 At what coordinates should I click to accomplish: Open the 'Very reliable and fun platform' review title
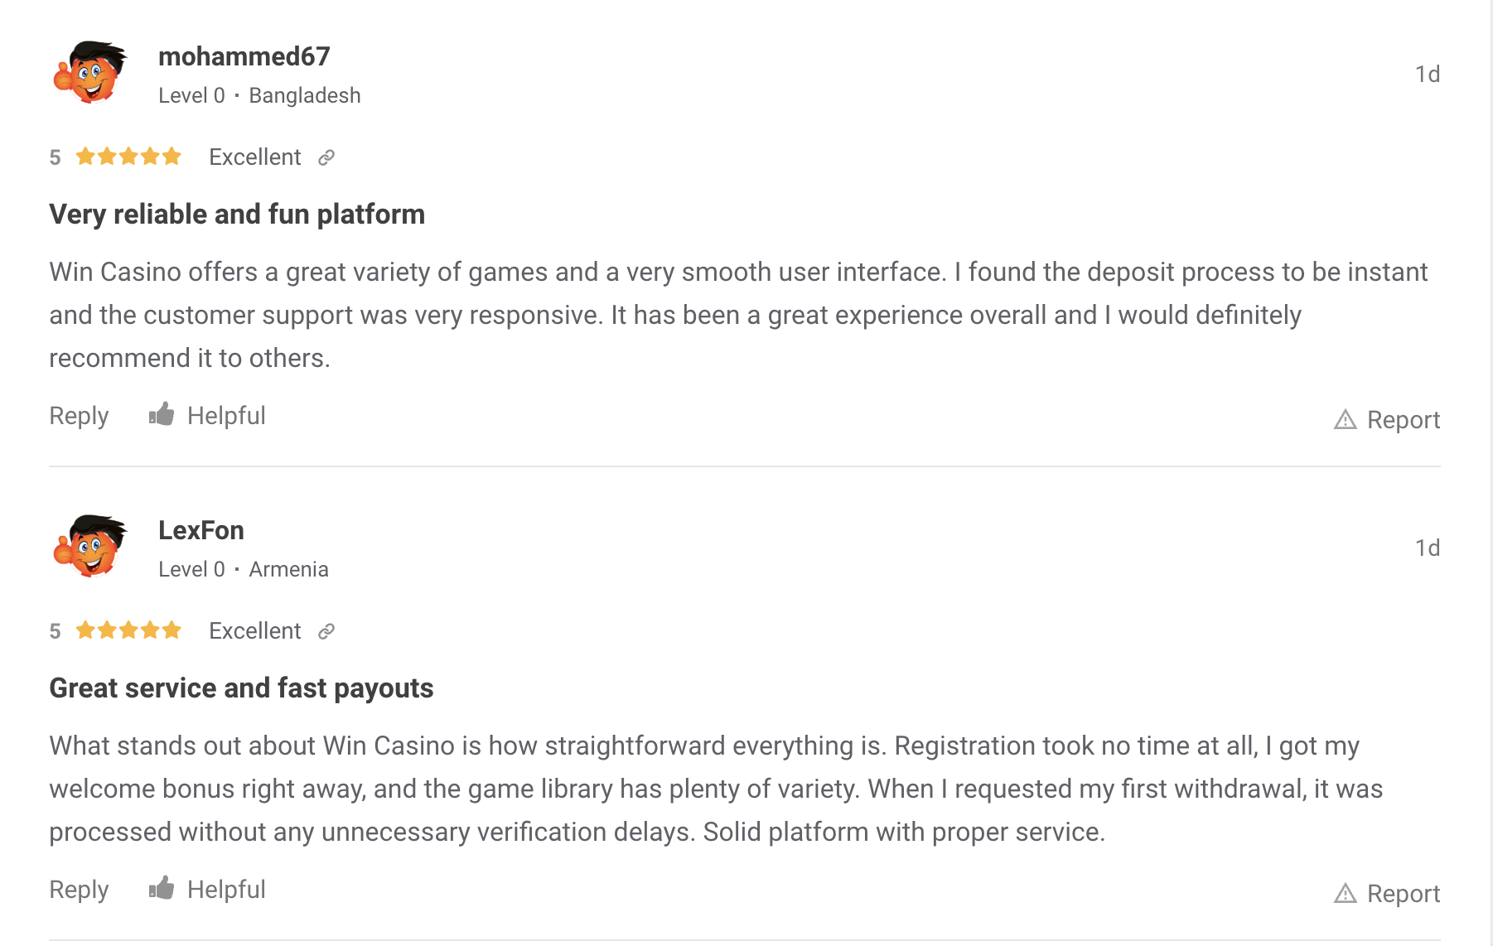tap(237, 215)
